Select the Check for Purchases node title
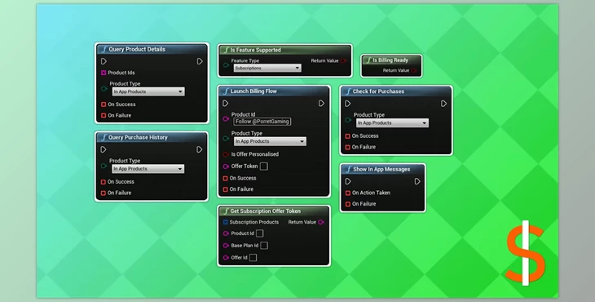 pos(378,91)
